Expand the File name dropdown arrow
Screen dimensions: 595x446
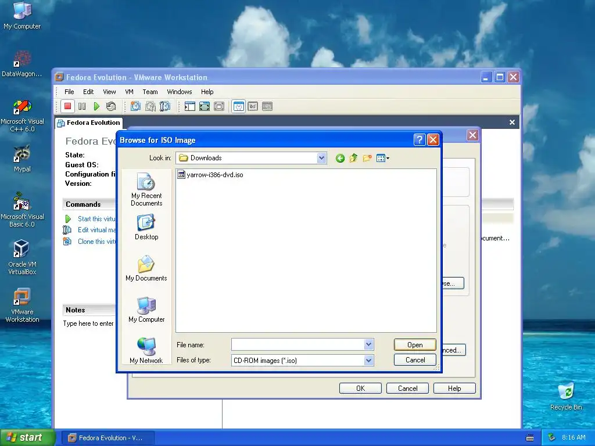click(368, 344)
